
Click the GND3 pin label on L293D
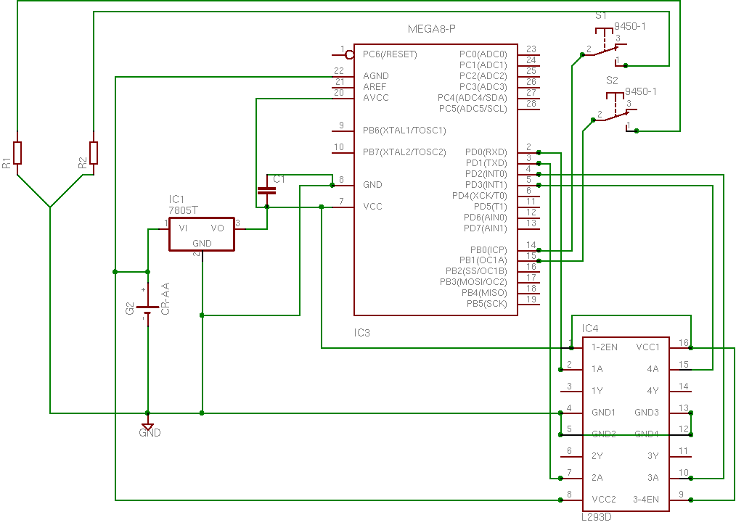point(647,413)
